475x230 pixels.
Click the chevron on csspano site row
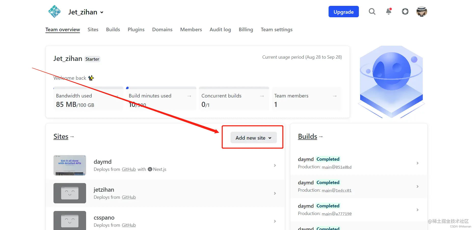pos(275,221)
